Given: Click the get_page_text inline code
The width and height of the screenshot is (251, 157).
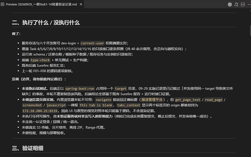Looking at the screenshot, I should (188, 100).
